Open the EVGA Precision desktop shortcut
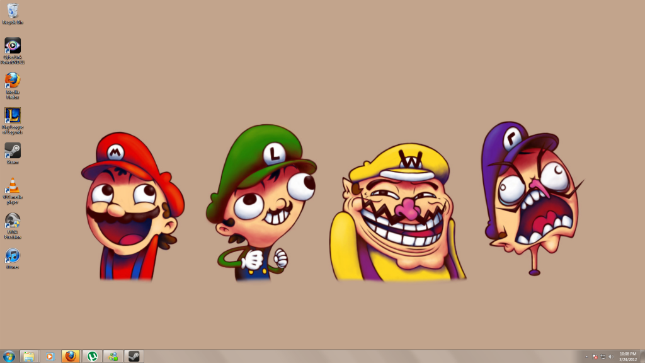645x363 pixels. pyautogui.click(x=13, y=226)
